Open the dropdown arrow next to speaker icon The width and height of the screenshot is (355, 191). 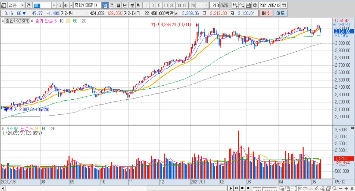[71, 5]
